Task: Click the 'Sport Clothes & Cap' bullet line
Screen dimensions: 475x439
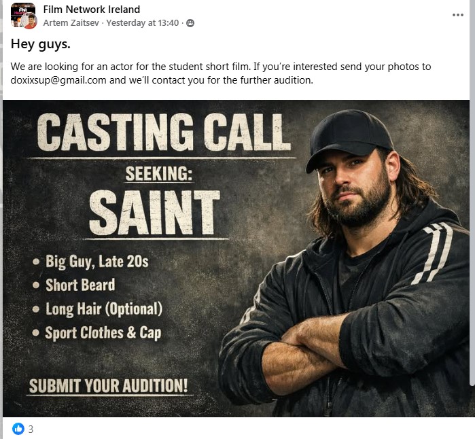Action: tap(103, 333)
